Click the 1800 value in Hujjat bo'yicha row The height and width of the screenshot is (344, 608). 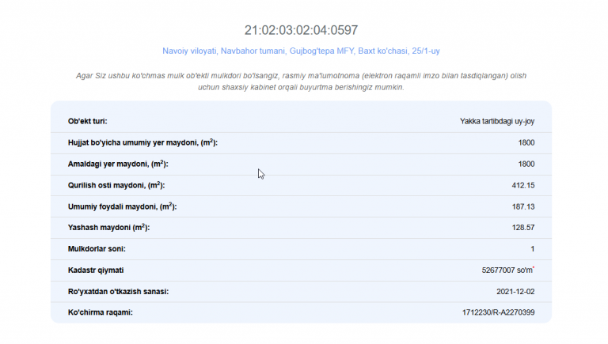(x=526, y=142)
